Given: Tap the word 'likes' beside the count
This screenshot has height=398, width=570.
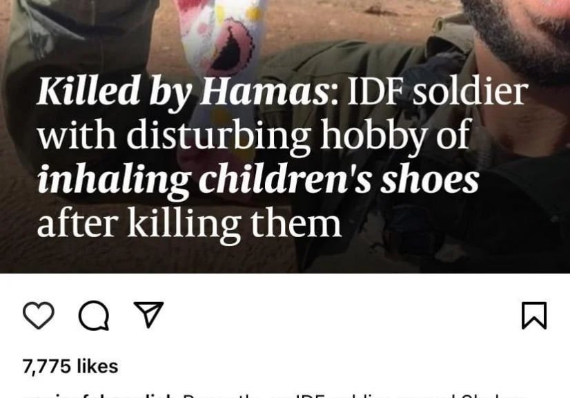Looking at the screenshot, I should [x=98, y=366].
